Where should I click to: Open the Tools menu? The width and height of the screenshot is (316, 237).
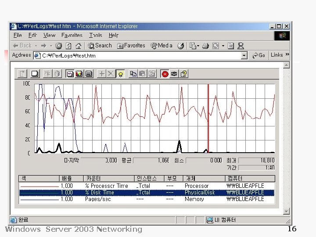point(96,35)
